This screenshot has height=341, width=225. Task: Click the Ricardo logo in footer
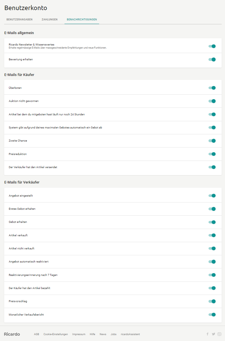[x=12, y=334]
